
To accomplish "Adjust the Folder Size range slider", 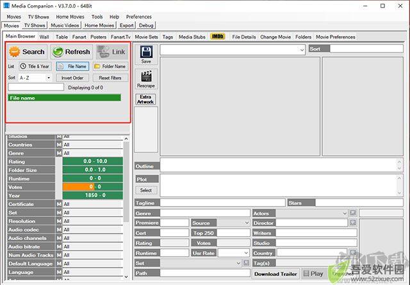I will 93,169.
